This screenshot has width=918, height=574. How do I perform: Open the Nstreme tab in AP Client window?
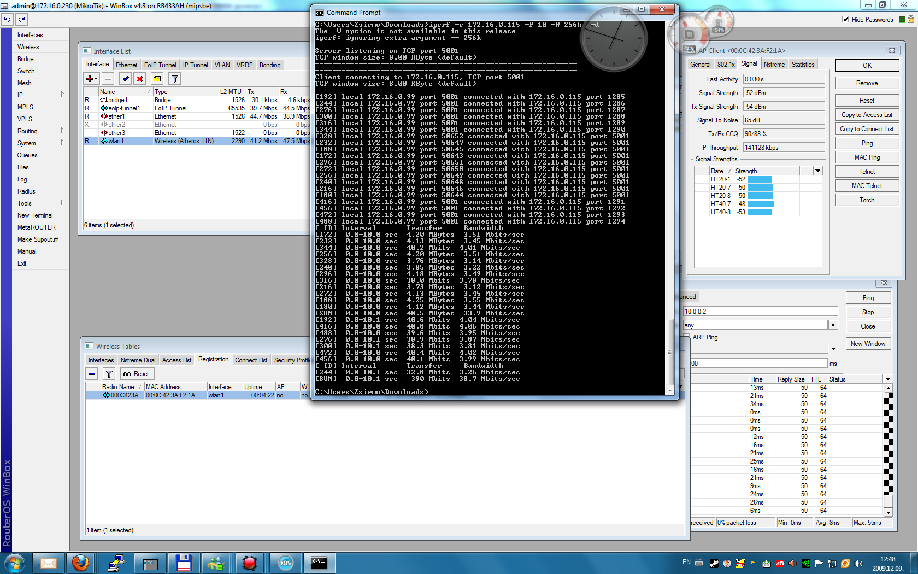[774, 64]
